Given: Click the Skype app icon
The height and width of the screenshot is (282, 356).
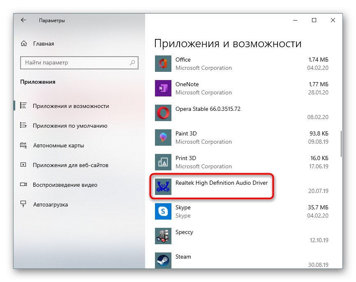Looking at the screenshot, I should (x=163, y=211).
